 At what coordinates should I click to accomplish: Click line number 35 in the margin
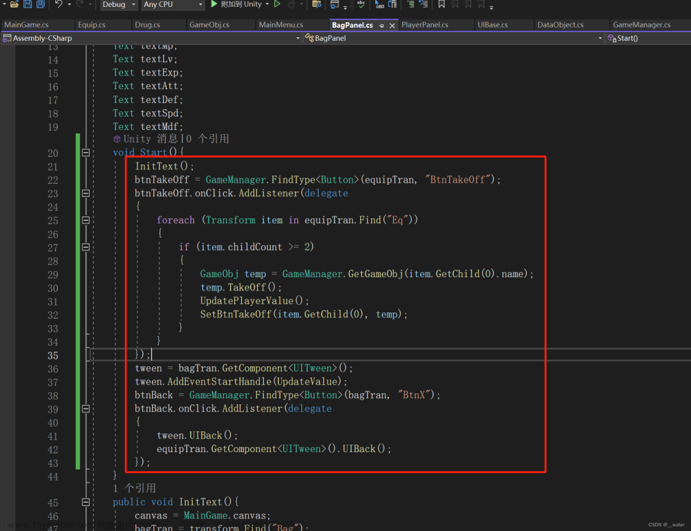click(x=53, y=355)
